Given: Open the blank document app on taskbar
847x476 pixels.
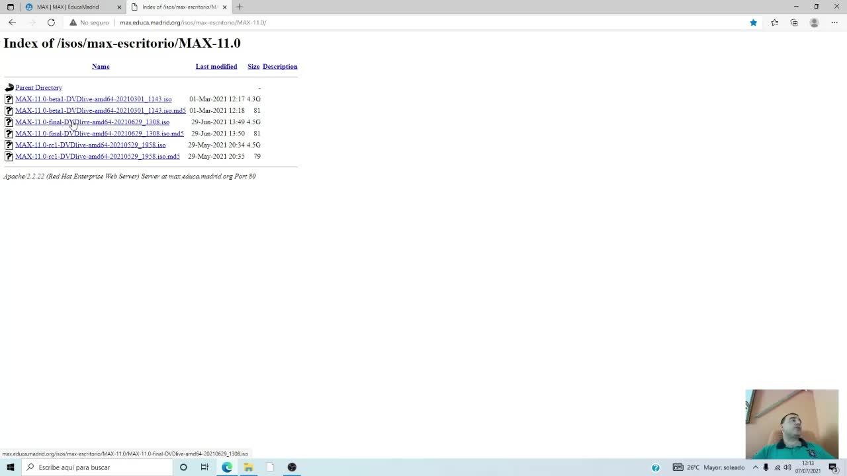Looking at the screenshot, I should (x=270, y=467).
